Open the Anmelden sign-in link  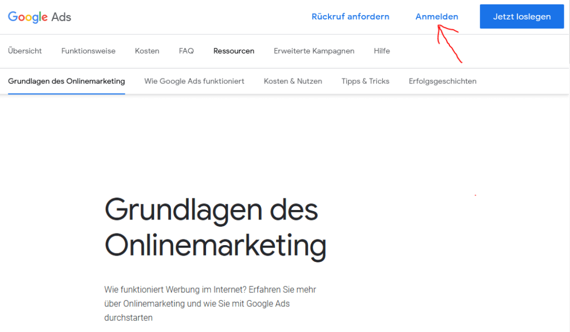tap(436, 17)
